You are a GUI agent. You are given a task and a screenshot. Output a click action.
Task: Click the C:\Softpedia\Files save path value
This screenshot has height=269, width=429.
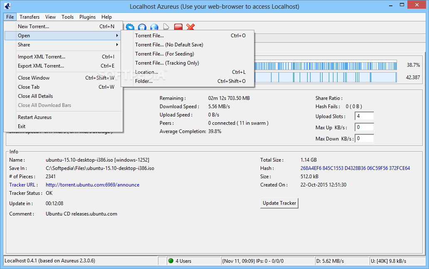pos(100,168)
